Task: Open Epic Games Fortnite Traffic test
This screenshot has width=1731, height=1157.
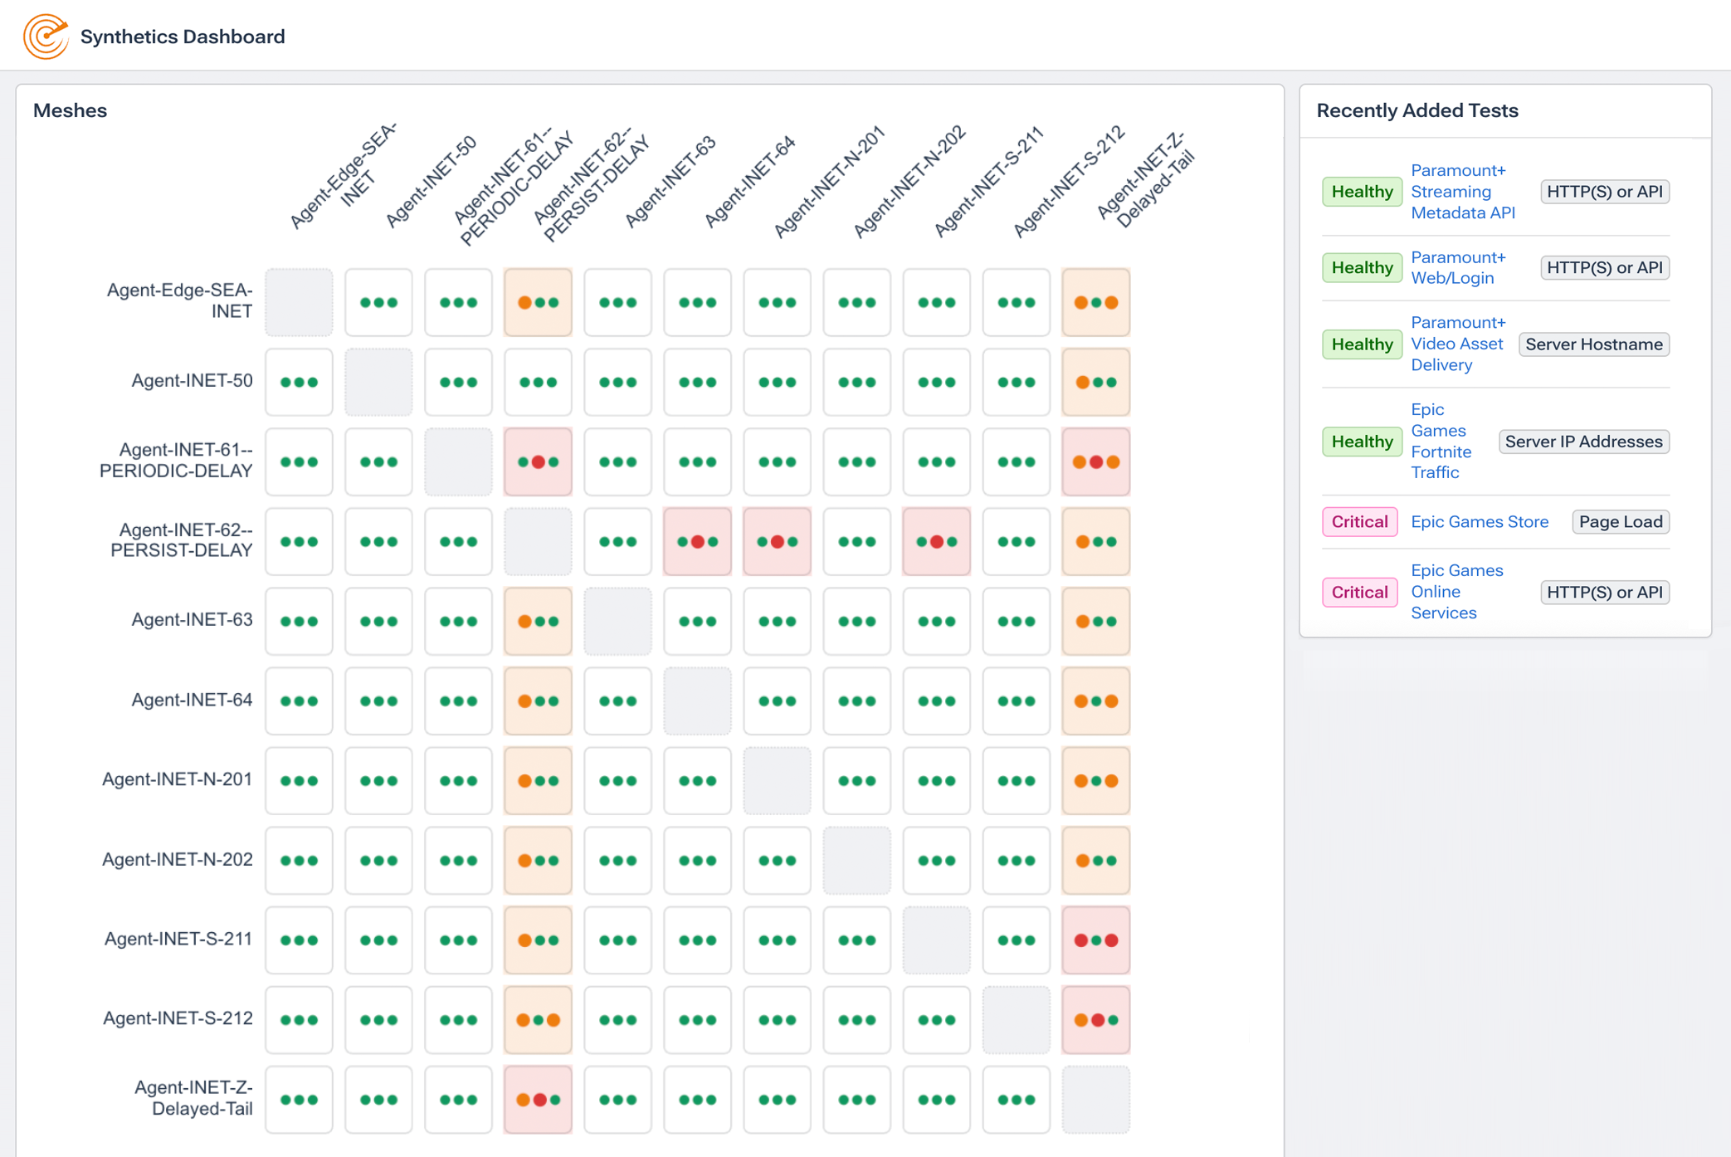Action: point(1441,441)
